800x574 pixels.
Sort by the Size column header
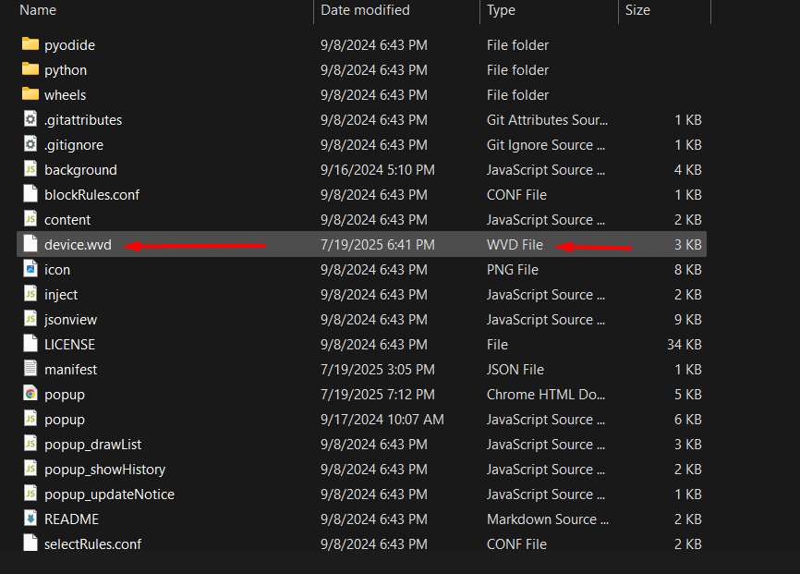tap(637, 10)
